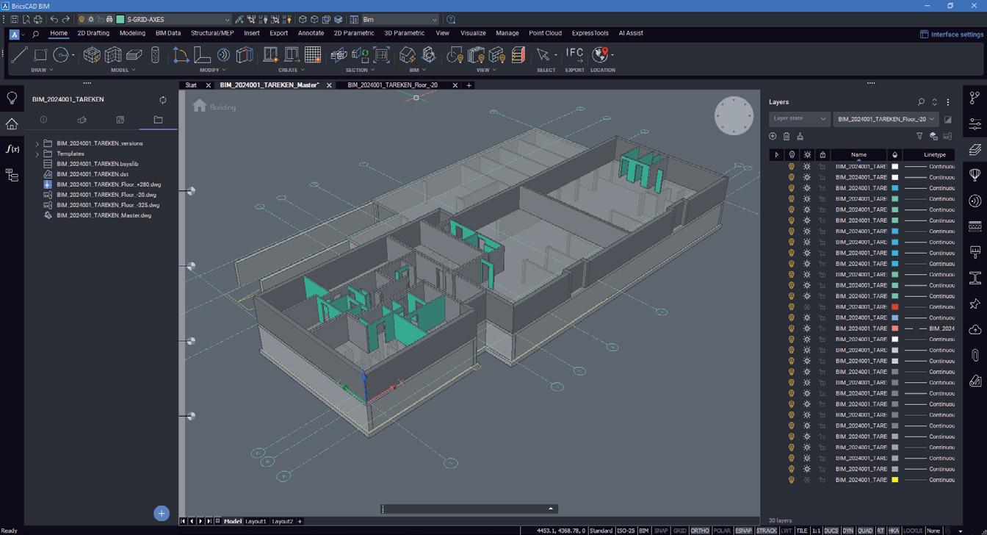The image size is (987, 535).
Task: Switch to BIM_2024001_TAREKEN_Floor_-20 document tab
Action: point(392,85)
